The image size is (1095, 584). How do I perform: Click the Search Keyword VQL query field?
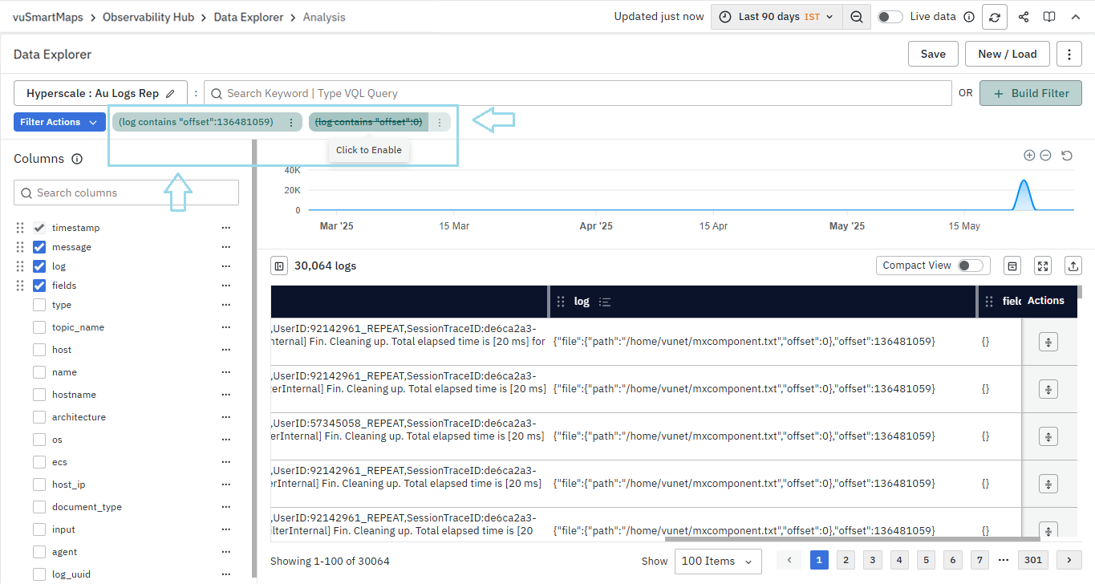click(x=578, y=93)
